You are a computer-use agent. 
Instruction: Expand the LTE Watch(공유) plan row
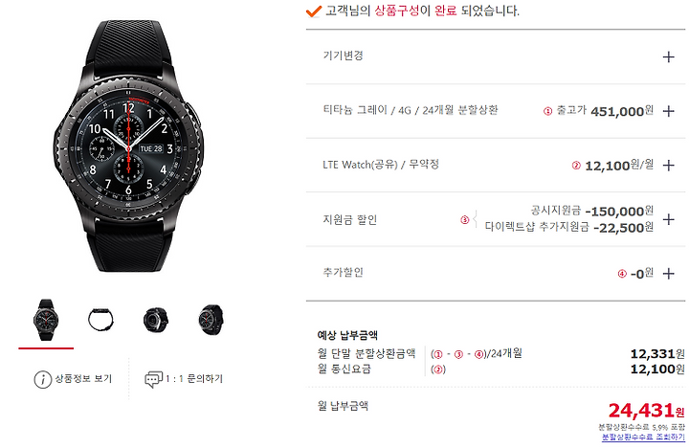[x=668, y=166]
